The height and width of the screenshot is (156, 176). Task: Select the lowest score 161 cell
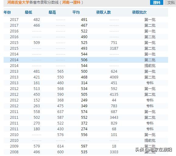(x=37, y=83)
